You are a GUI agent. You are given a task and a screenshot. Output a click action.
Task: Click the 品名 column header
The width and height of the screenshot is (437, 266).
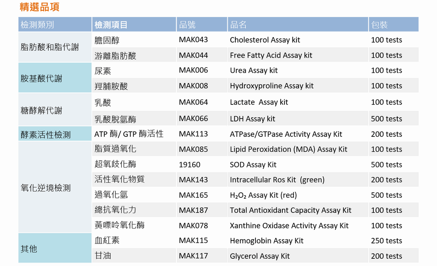[238, 25]
